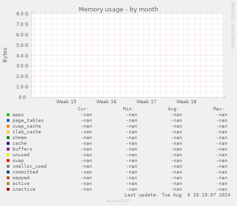Click the '0.0' y-axis label
This screenshot has height=206, width=237.
click(22, 98)
